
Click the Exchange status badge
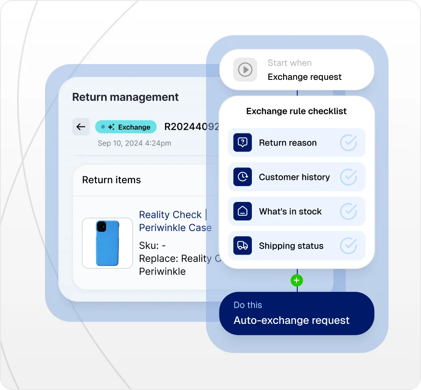pos(126,127)
